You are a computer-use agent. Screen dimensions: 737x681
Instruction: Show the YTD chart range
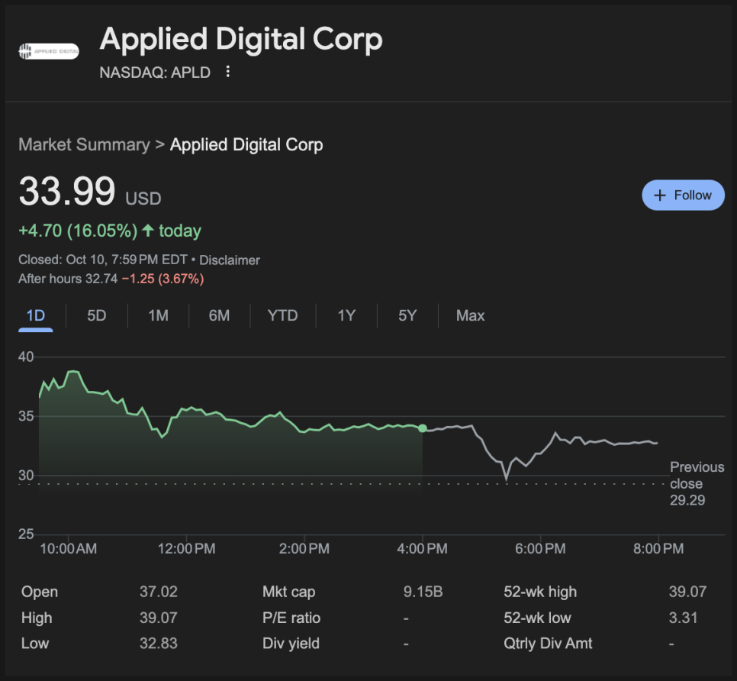(282, 316)
